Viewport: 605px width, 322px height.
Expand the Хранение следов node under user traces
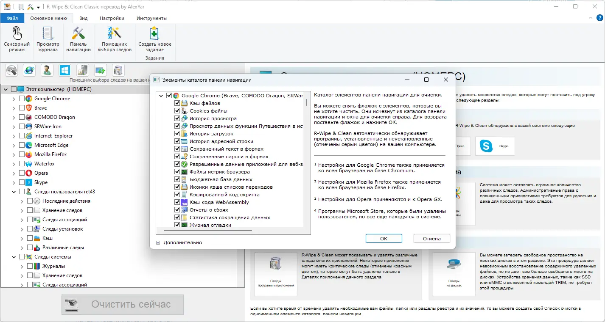[22, 210]
